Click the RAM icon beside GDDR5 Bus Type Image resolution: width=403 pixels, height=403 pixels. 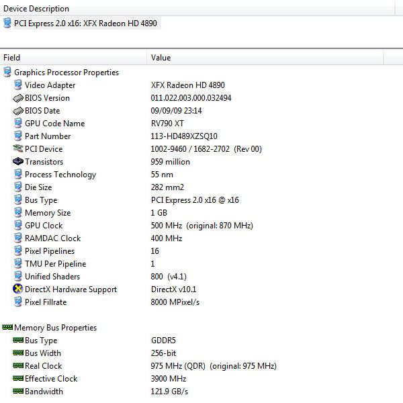[18, 340]
